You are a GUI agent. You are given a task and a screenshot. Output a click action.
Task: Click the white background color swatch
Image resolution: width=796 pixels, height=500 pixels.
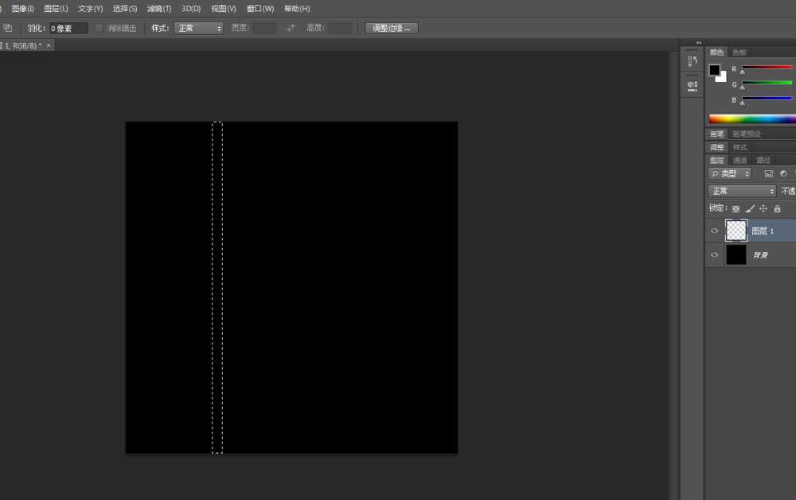(x=723, y=78)
